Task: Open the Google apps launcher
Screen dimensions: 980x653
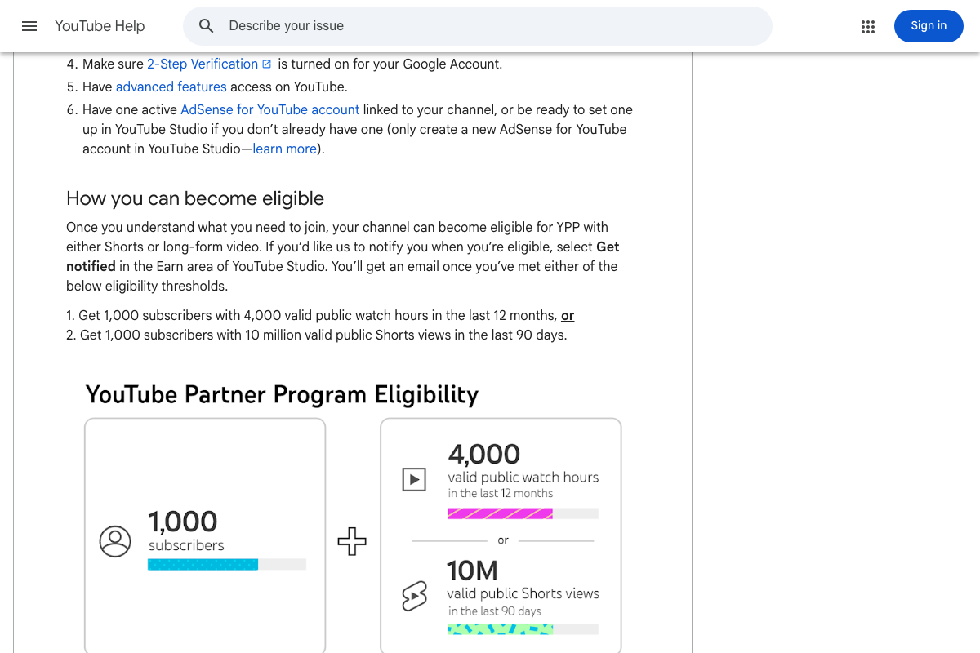Action: coord(868,25)
